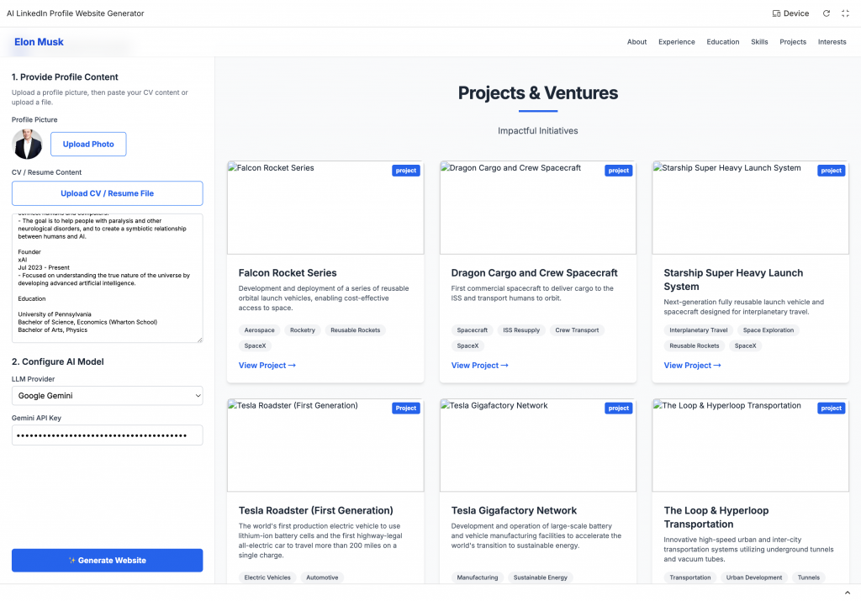The width and height of the screenshot is (861, 601).
Task: Click Upload CV / Resume File button
Action: tap(107, 193)
